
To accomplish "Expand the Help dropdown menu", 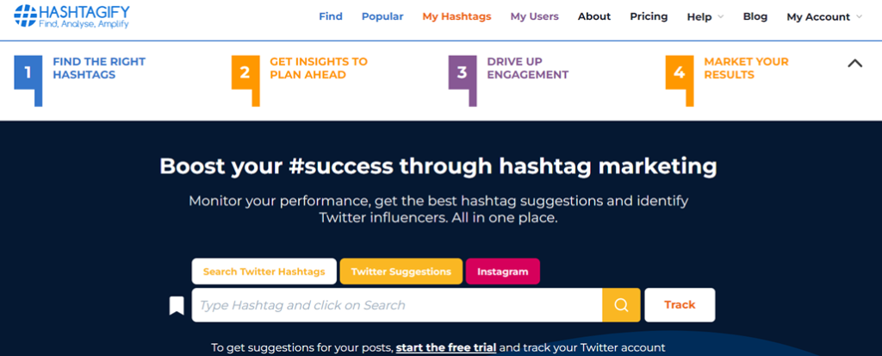I will [x=705, y=17].
